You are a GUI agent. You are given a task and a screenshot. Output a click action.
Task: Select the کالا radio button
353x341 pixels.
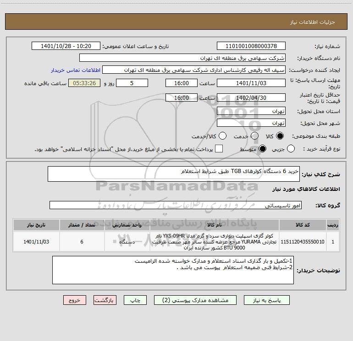coord(280,136)
